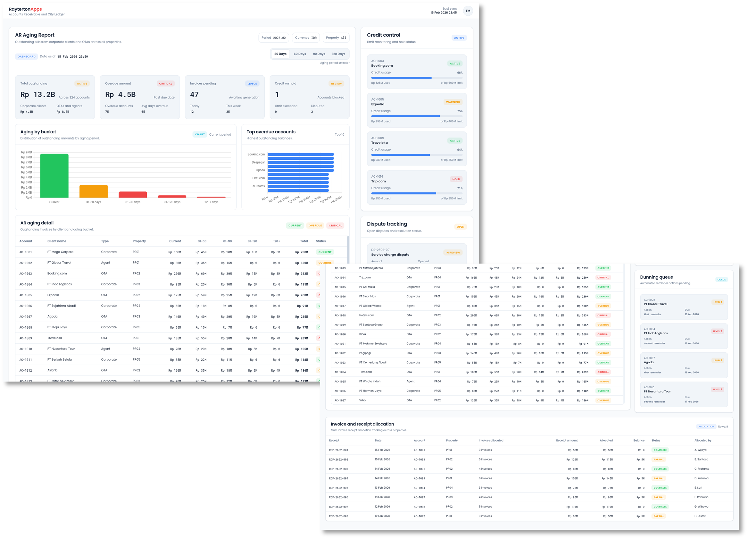748x539 pixels.
Task: Toggle the OVERDUE filter chip
Action: (x=315, y=225)
